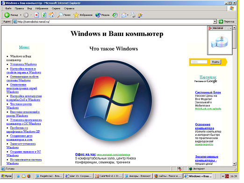Viewport: 244px width, 183px height.
Task: Click the vertical scrollbar down arrow
Action: [x=234, y=164]
